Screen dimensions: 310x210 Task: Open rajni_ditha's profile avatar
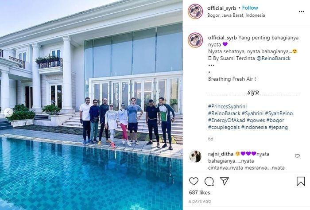pyautogui.click(x=195, y=156)
